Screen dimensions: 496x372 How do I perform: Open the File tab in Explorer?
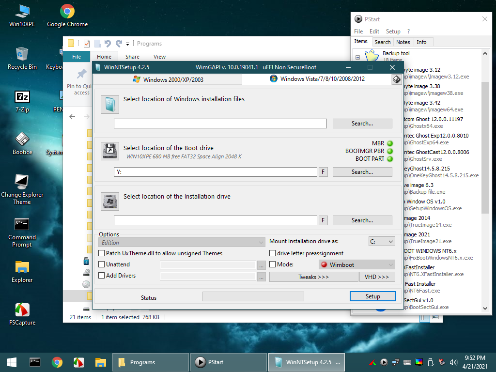[x=77, y=57]
